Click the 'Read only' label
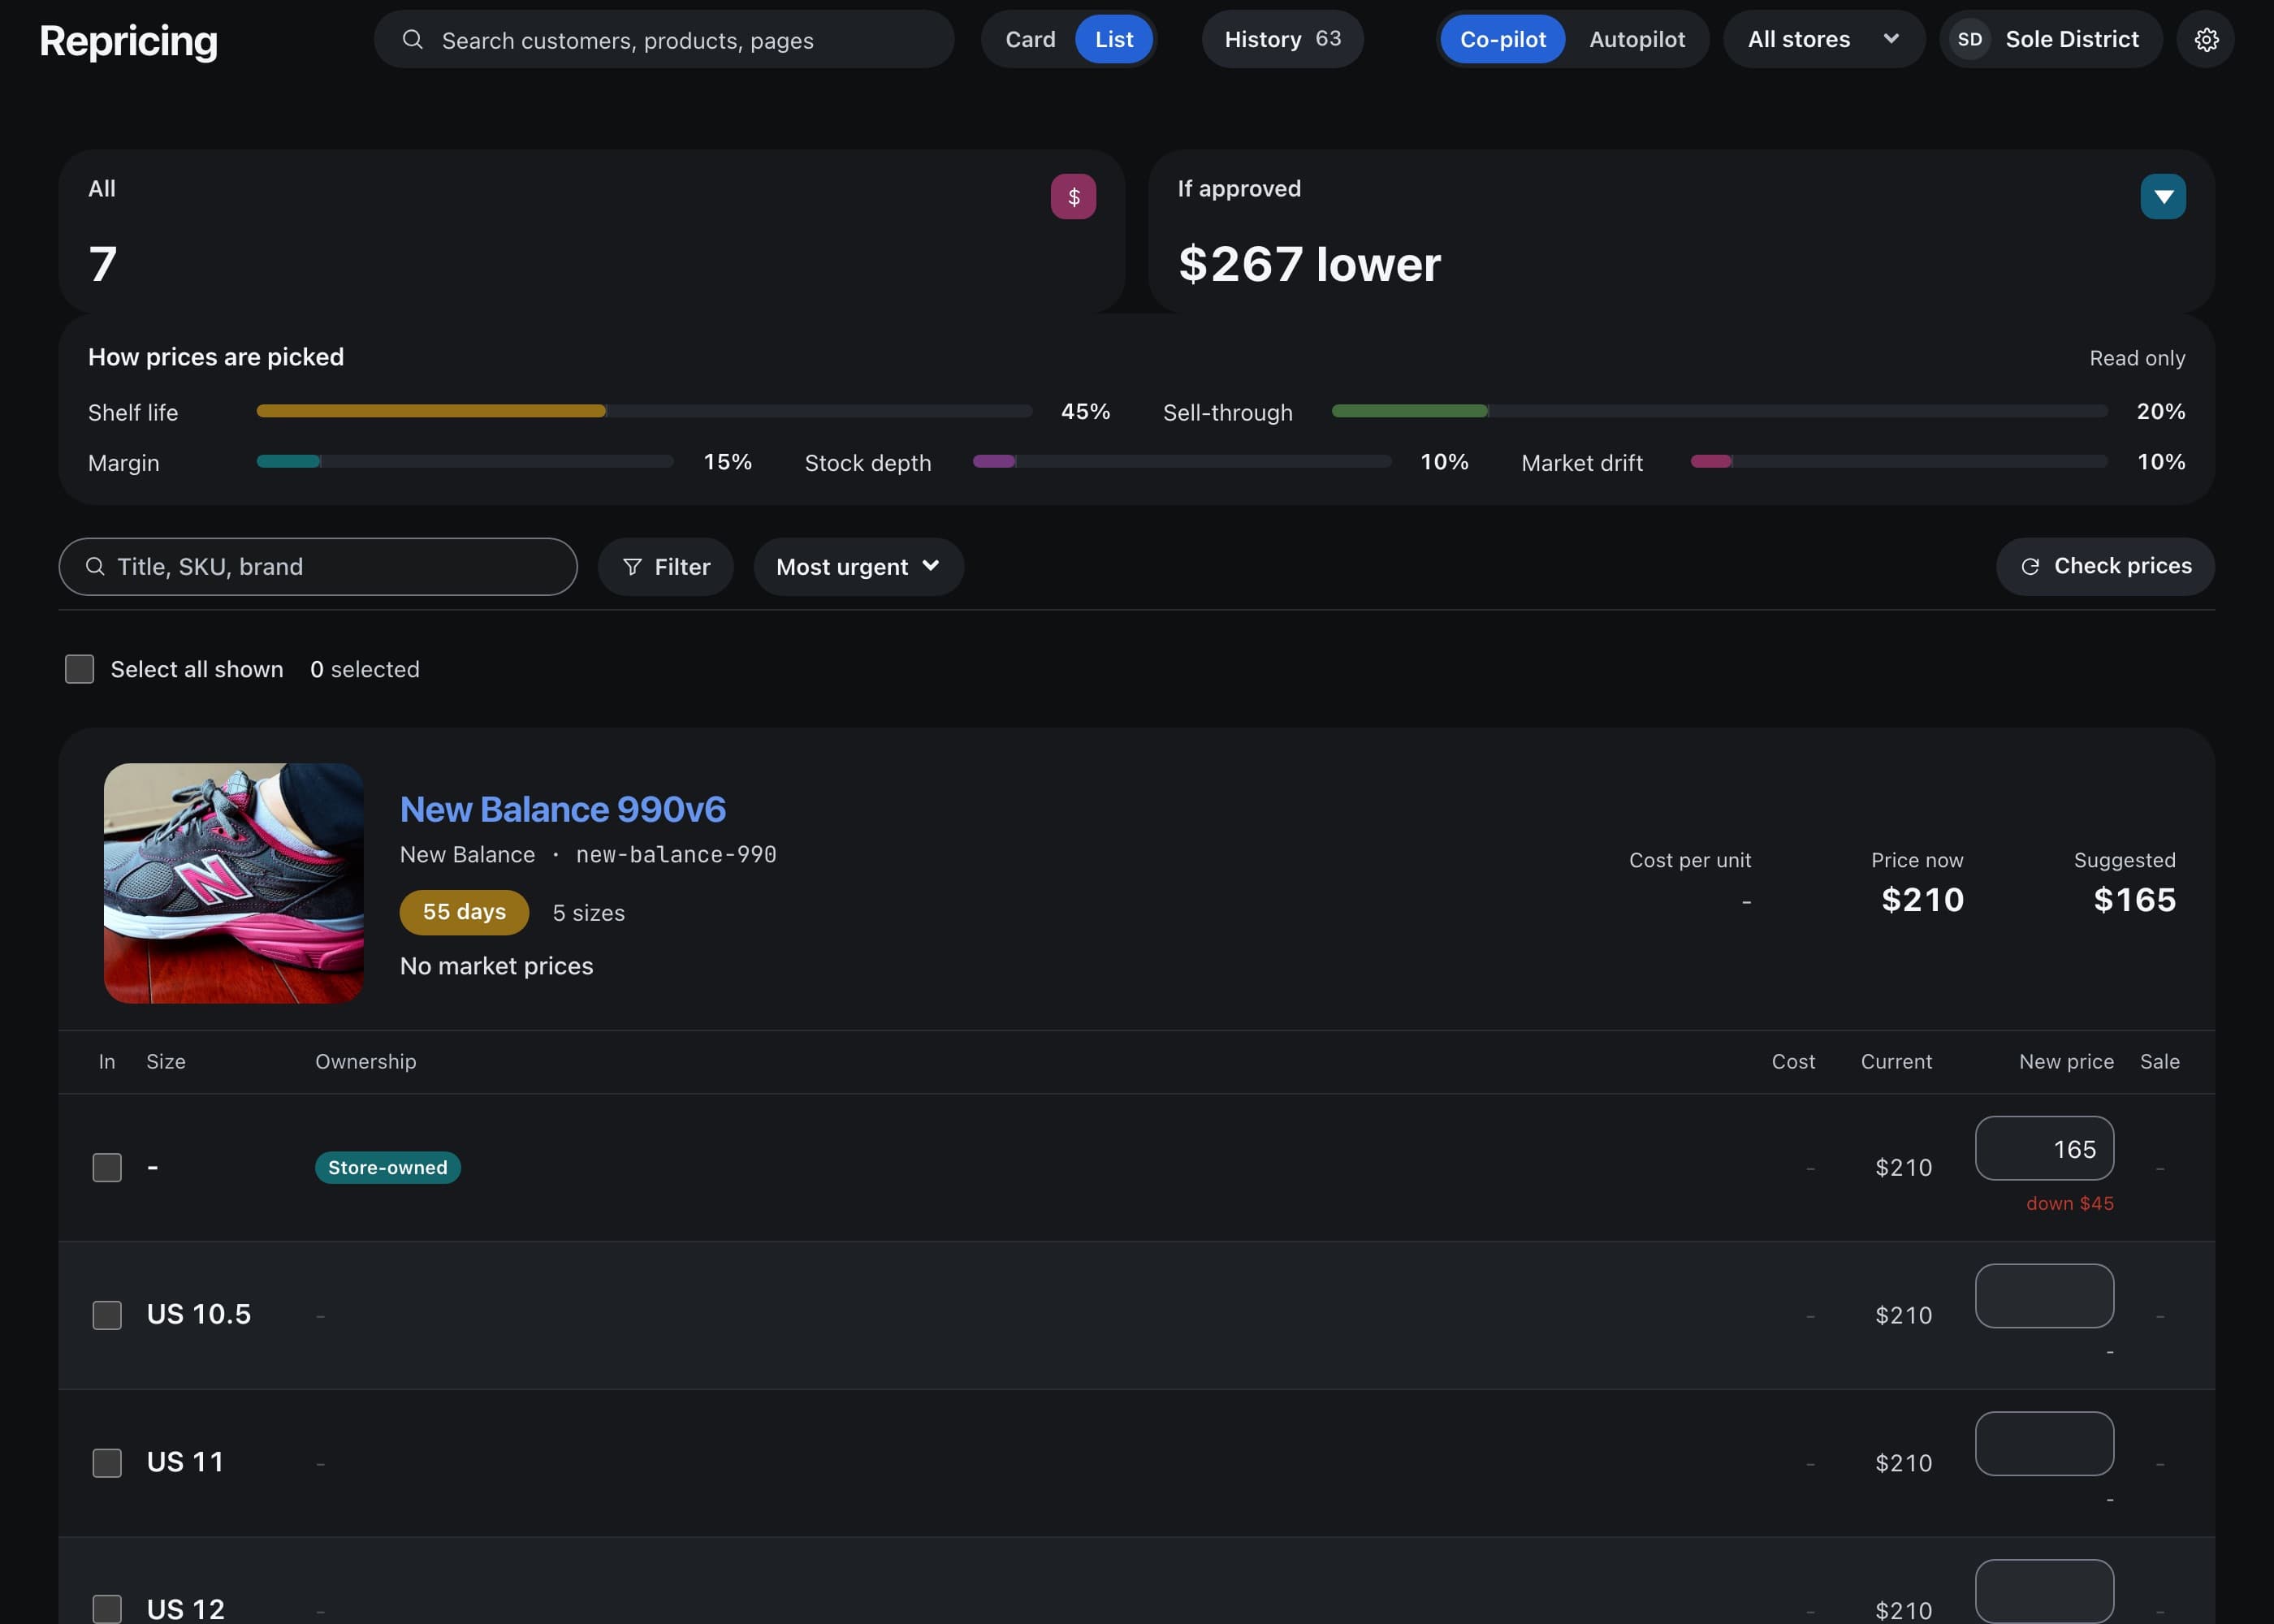Viewport: 2274px width, 1624px height. (x=2137, y=358)
